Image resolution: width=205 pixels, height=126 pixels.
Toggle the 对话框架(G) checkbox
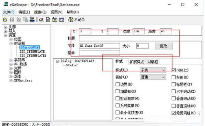(x=118, y=98)
